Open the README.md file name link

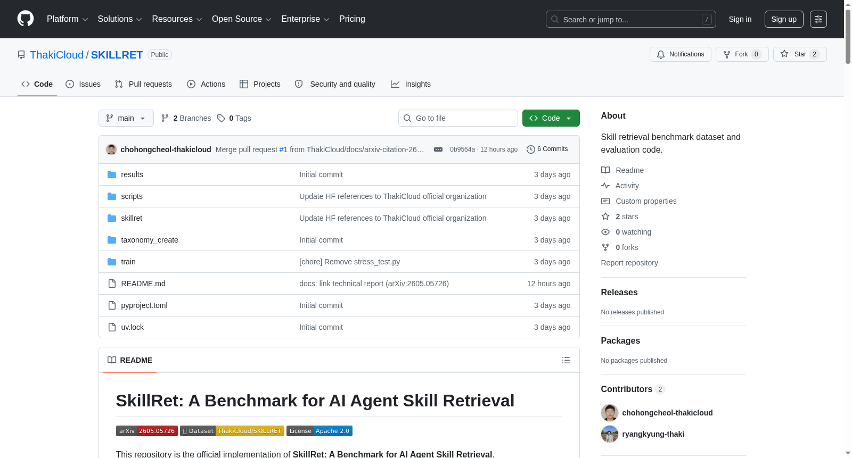coord(143,284)
